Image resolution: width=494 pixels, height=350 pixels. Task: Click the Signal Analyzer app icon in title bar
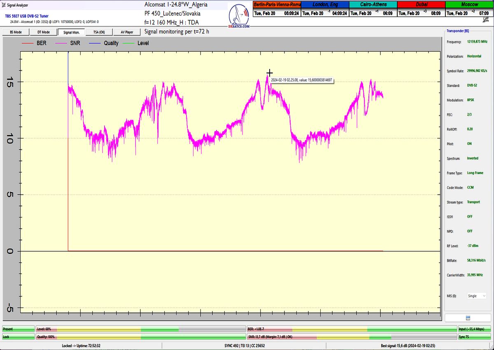pos(4,5)
